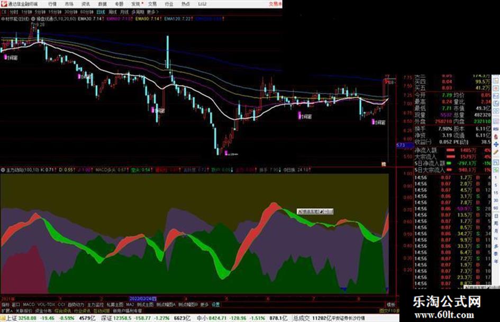500x322 pixels.
Task: Click the fourth right-sidebar icon
Action: 496,104
